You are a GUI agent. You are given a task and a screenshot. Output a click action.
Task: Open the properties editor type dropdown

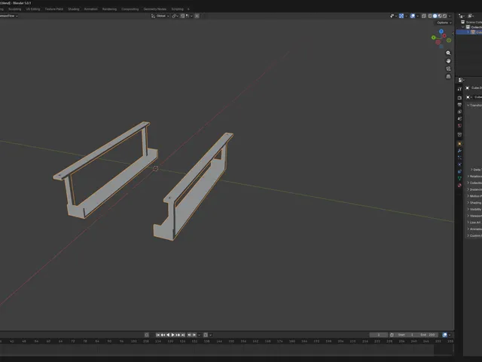point(461,80)
